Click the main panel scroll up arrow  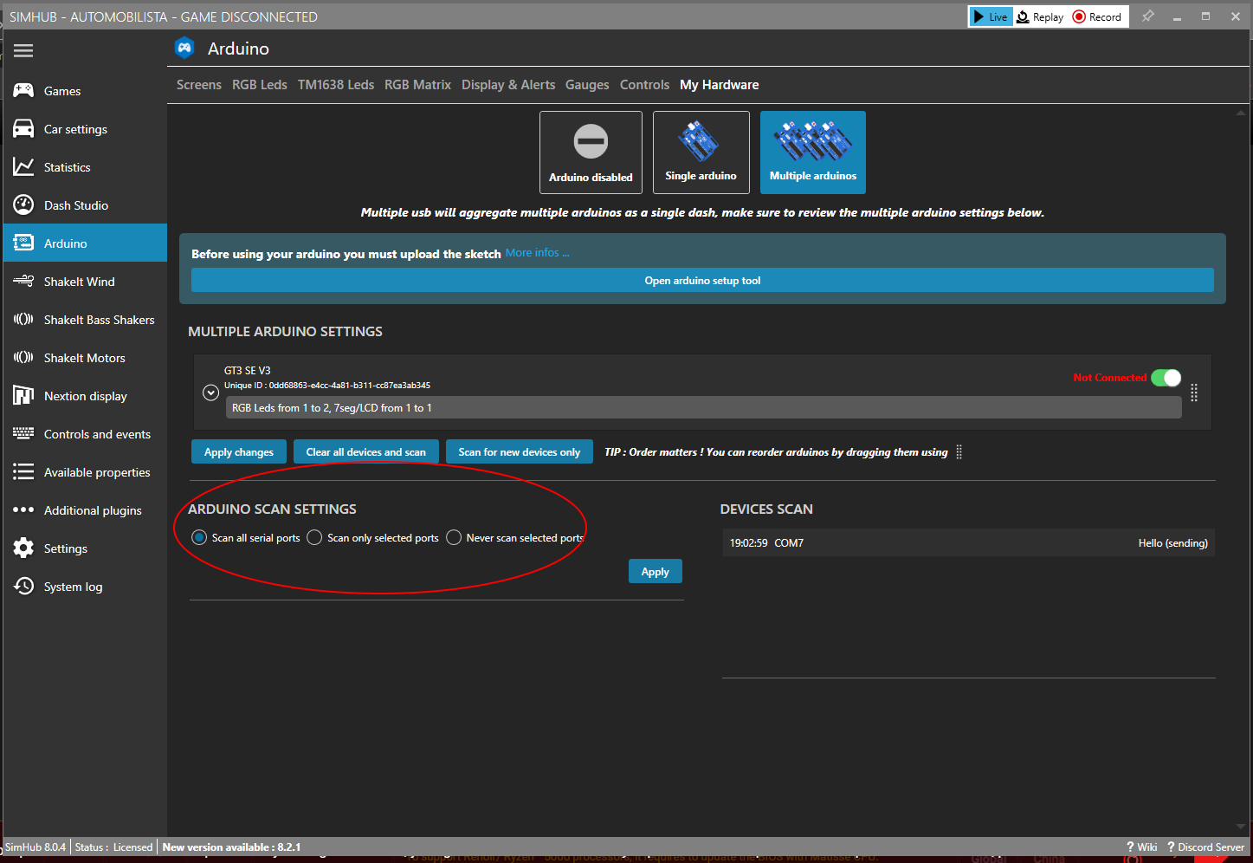pos(1241,113)
